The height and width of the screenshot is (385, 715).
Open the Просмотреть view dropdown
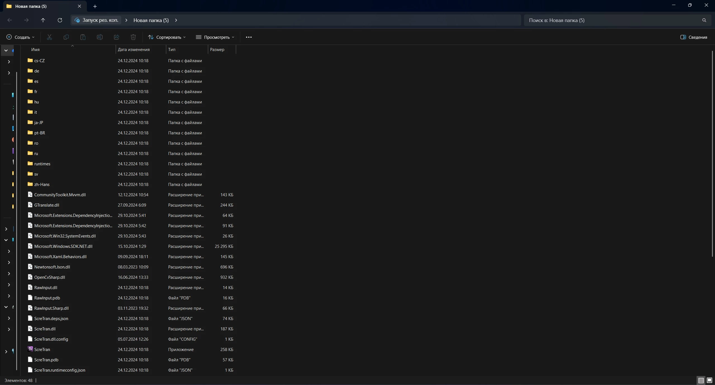pos(215,37)
